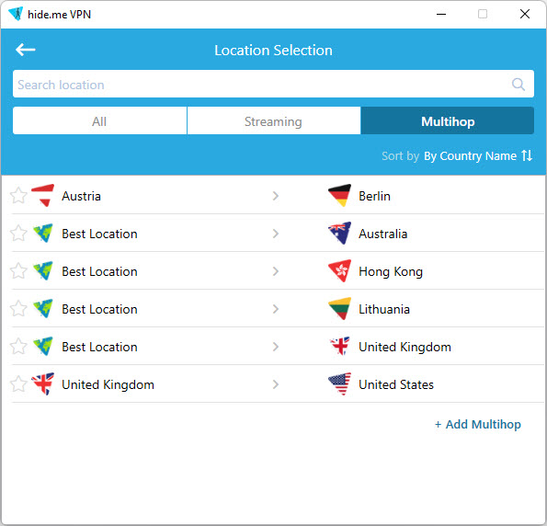Image resolution: width=547 pixels, height=526 pixels.
Task: Click the Hong Kong flag icon
Action: 340,271
